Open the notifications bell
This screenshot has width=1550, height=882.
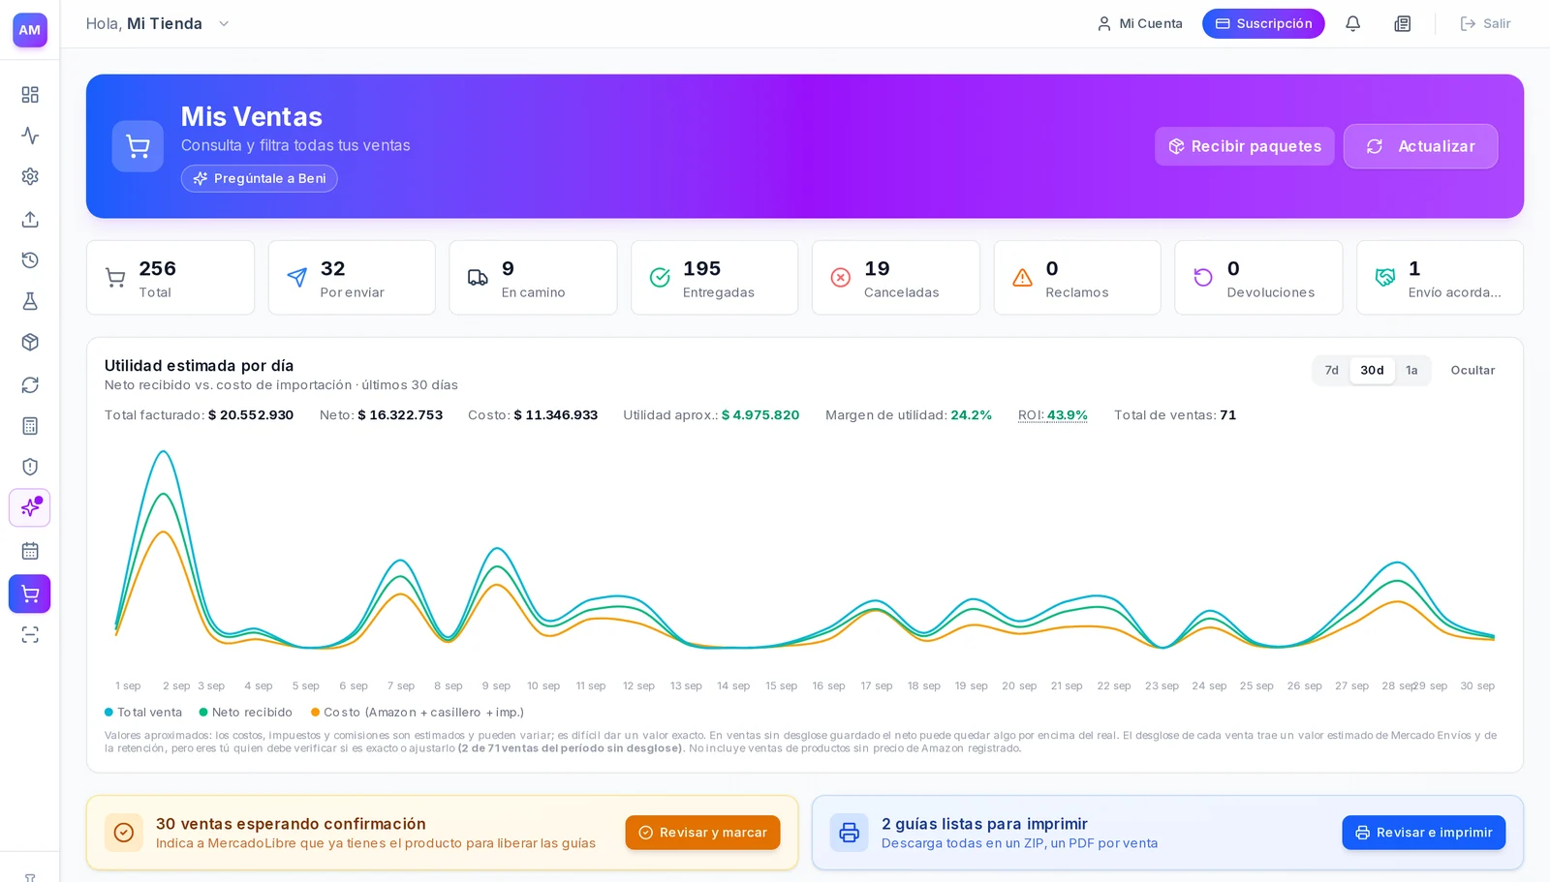(x=1352, y=23)
